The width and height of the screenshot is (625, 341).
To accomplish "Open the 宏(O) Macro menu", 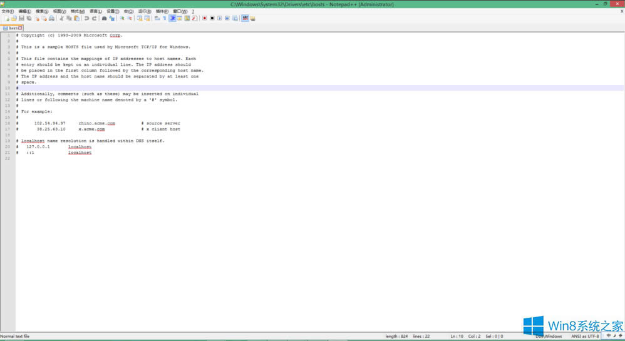I will click(129, 11).
